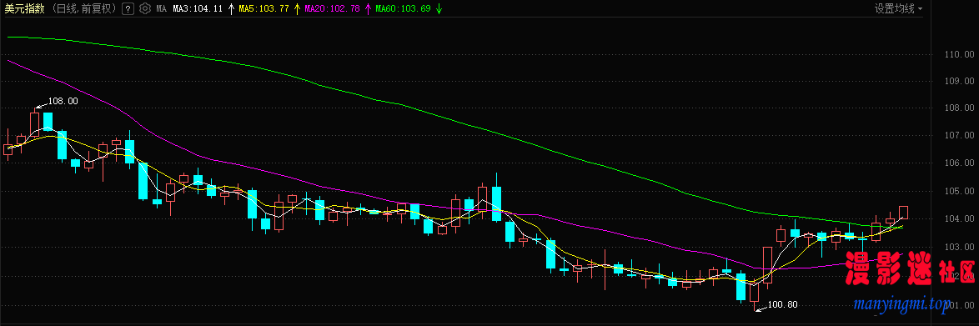Click the MA3 white up arrow
Viewport: 979px width, 326px height.
pyautogui.click(x=232, y=8)
